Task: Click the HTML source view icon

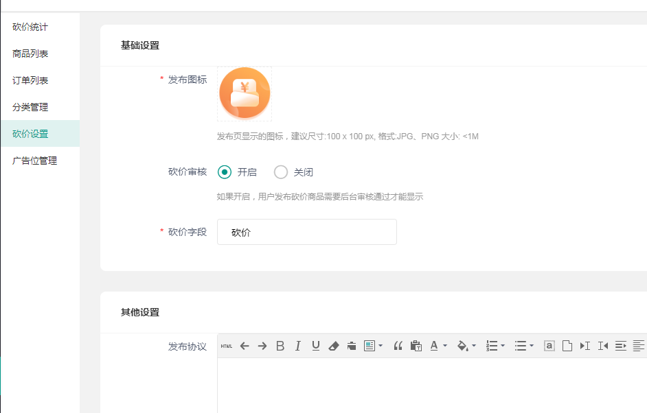Action: pyautogui.click(x=227, y=346)
